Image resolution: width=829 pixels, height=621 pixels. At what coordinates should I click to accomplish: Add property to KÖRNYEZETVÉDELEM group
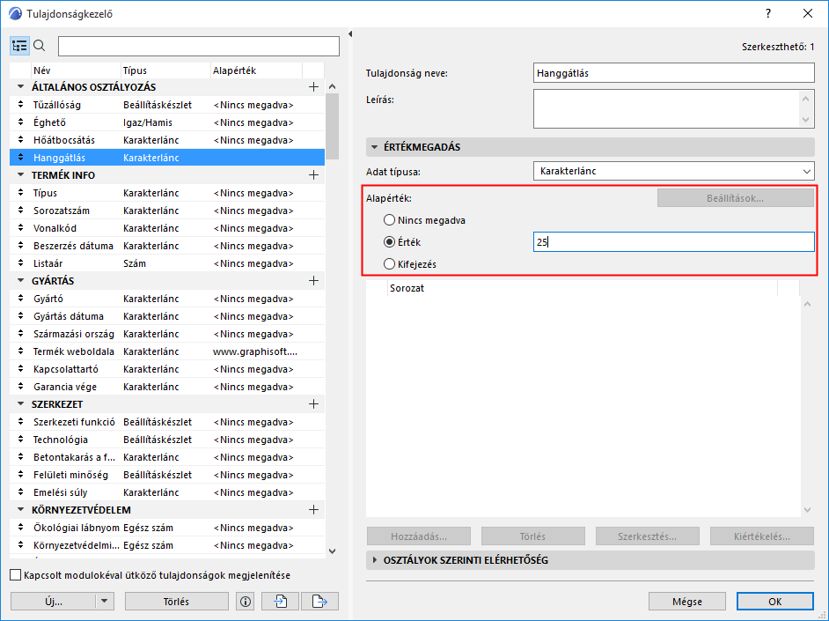pos(313,510)
